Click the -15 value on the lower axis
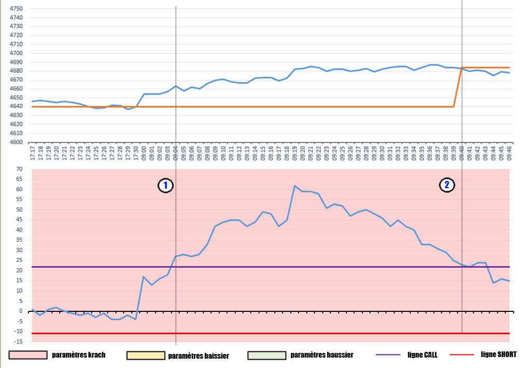 (18, 342)
